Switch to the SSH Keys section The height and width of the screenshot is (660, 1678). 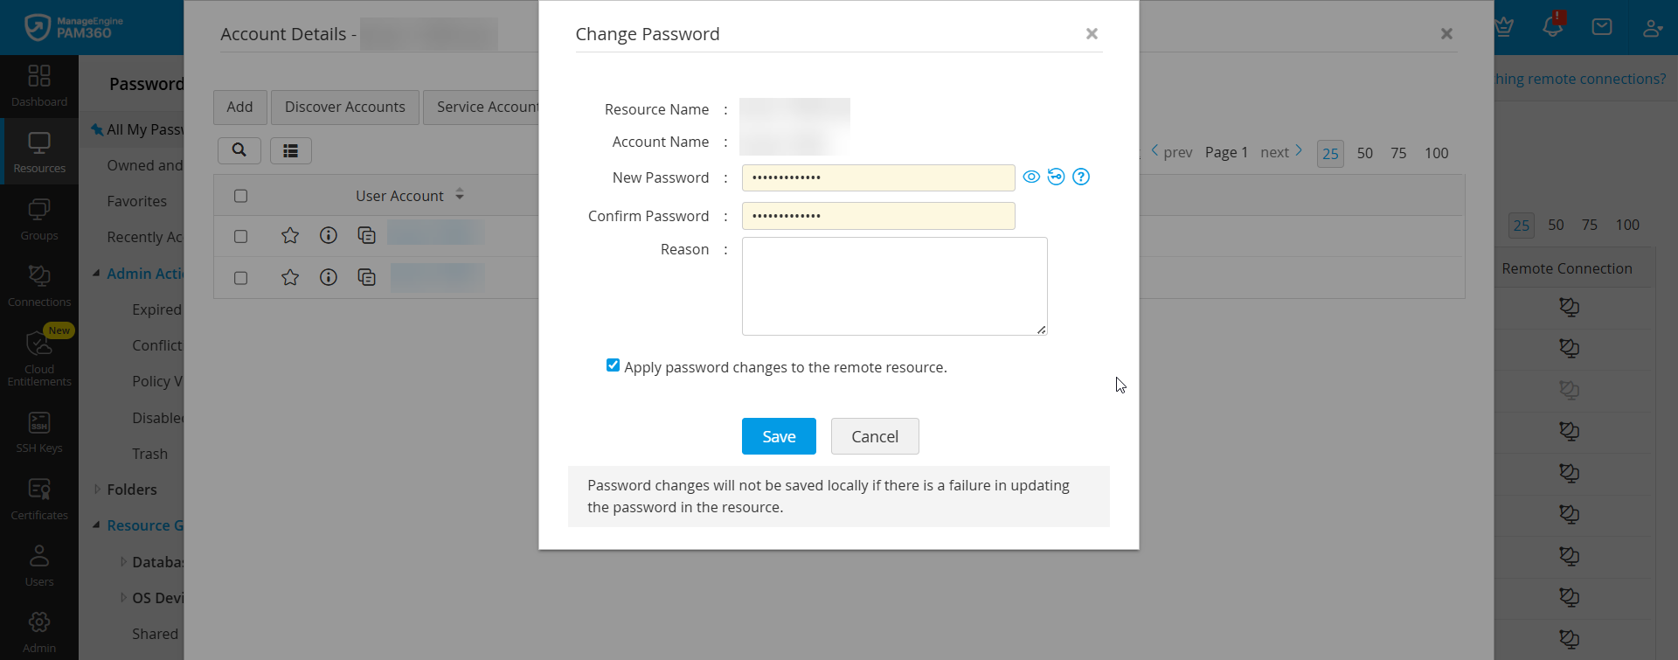click(x=38, y=430)
